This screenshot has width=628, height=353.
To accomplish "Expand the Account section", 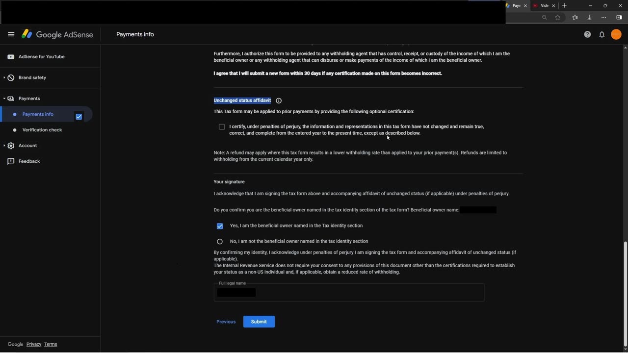I will (x=4, y=146).
